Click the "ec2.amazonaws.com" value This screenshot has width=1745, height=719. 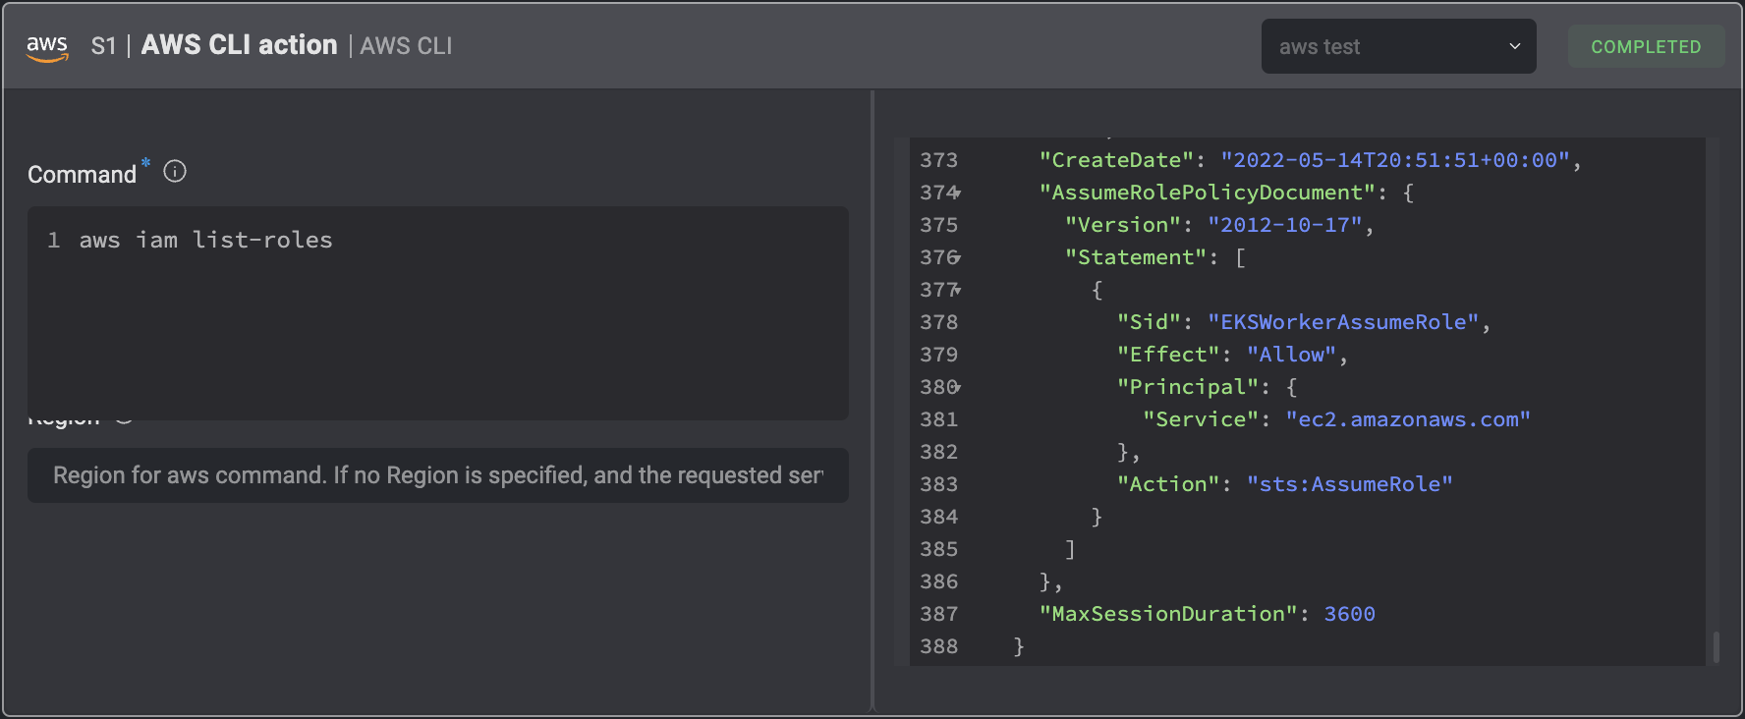(1408, 419)
